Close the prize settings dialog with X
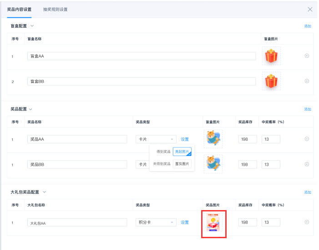The height and width of the screenshot is (250, 319). click(310, 9)
